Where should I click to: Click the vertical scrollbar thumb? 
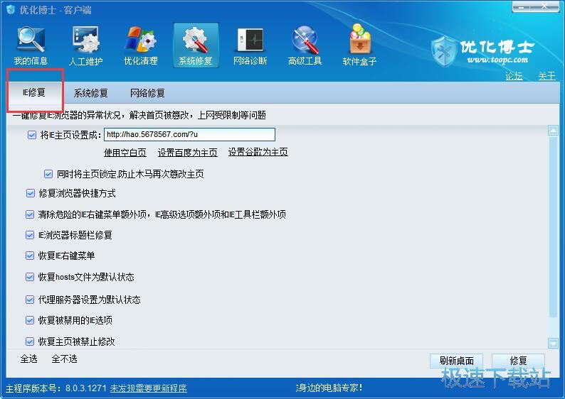(553, 226)
